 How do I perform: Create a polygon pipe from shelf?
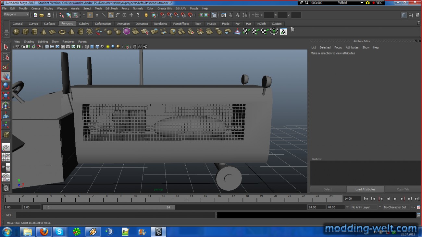pyautogui.click(x=81, y=31)
